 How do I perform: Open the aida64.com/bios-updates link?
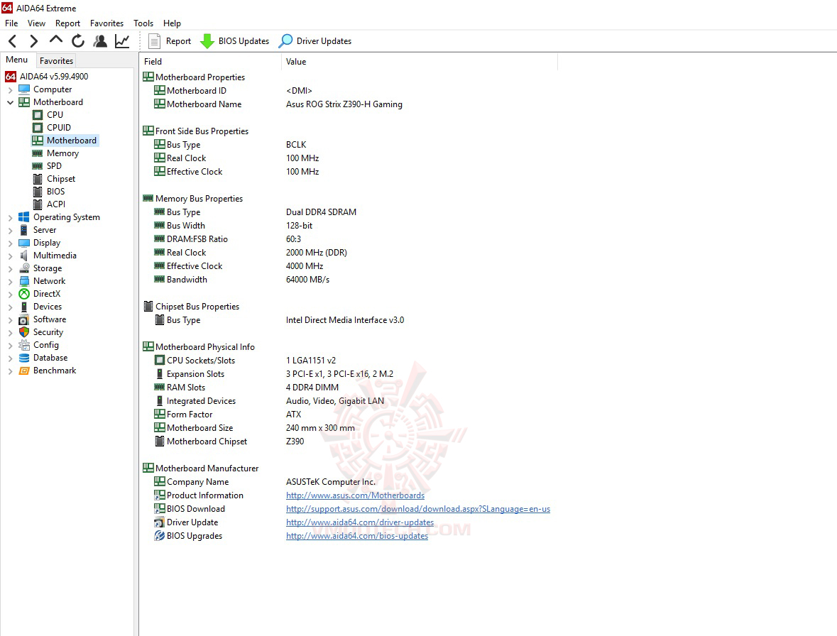356,536
